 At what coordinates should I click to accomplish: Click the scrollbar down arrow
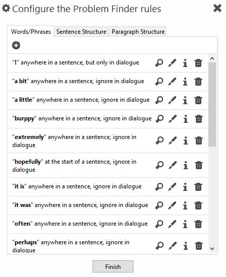point(212,249)
